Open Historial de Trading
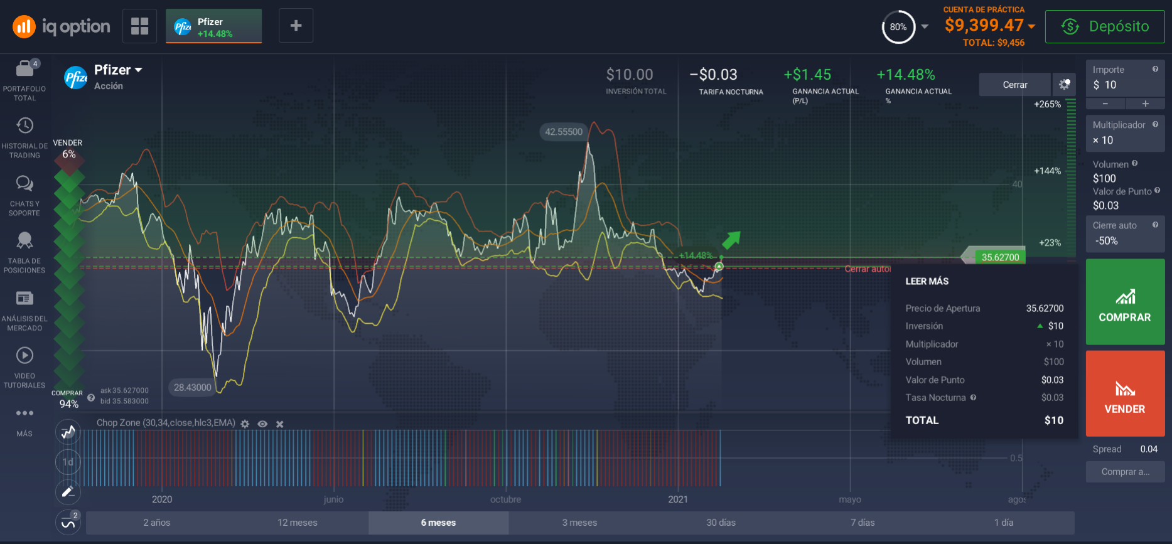Viewport: 1172px width, 544px height. tap(24, 138)
